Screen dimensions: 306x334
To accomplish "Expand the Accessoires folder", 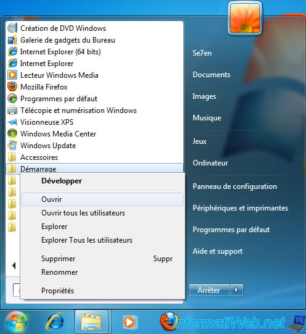I will tap(95, 157).
